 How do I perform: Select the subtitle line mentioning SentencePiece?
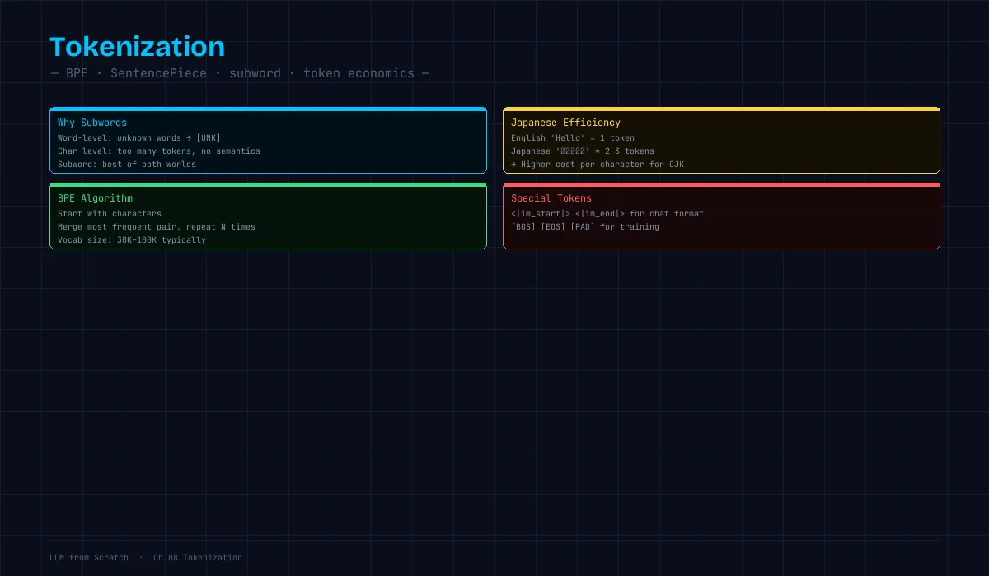click(x=240, y=73)
